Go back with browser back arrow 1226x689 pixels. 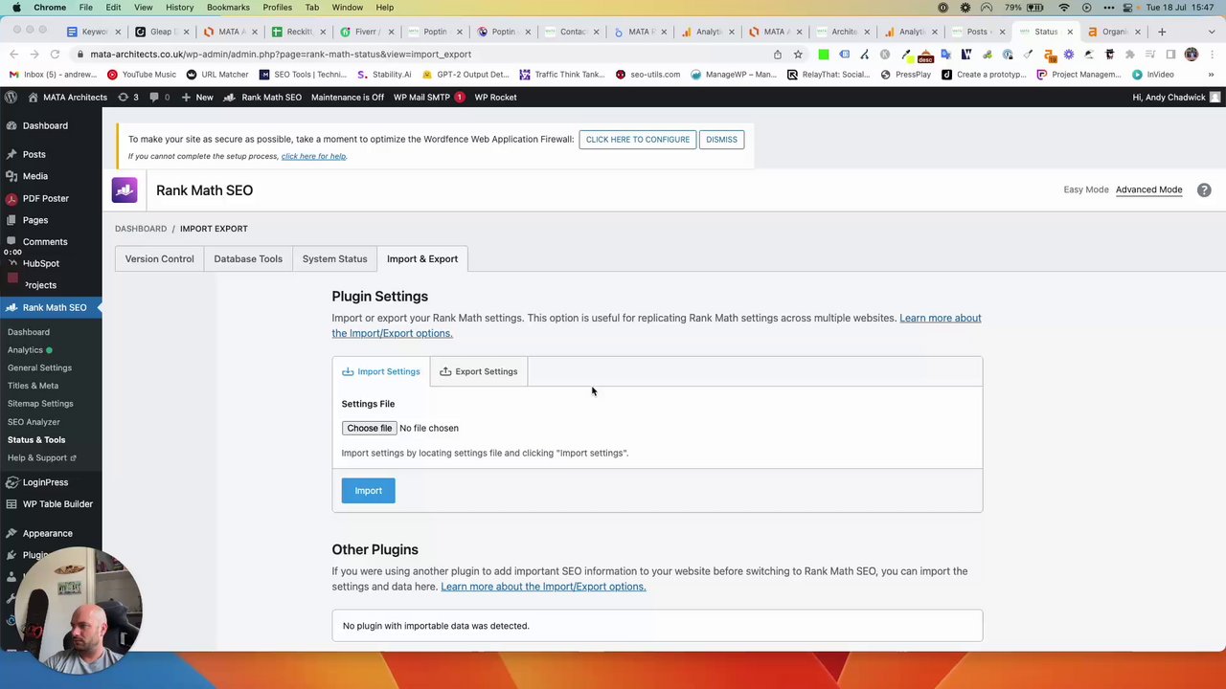point(14,55)
